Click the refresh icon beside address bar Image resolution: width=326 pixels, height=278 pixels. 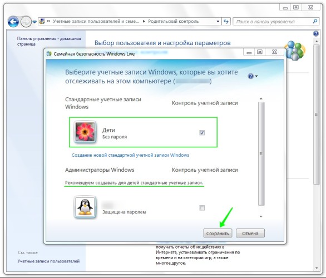[226, 21]
